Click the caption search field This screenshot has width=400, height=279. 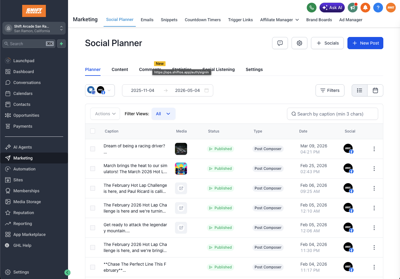(332, 114)
